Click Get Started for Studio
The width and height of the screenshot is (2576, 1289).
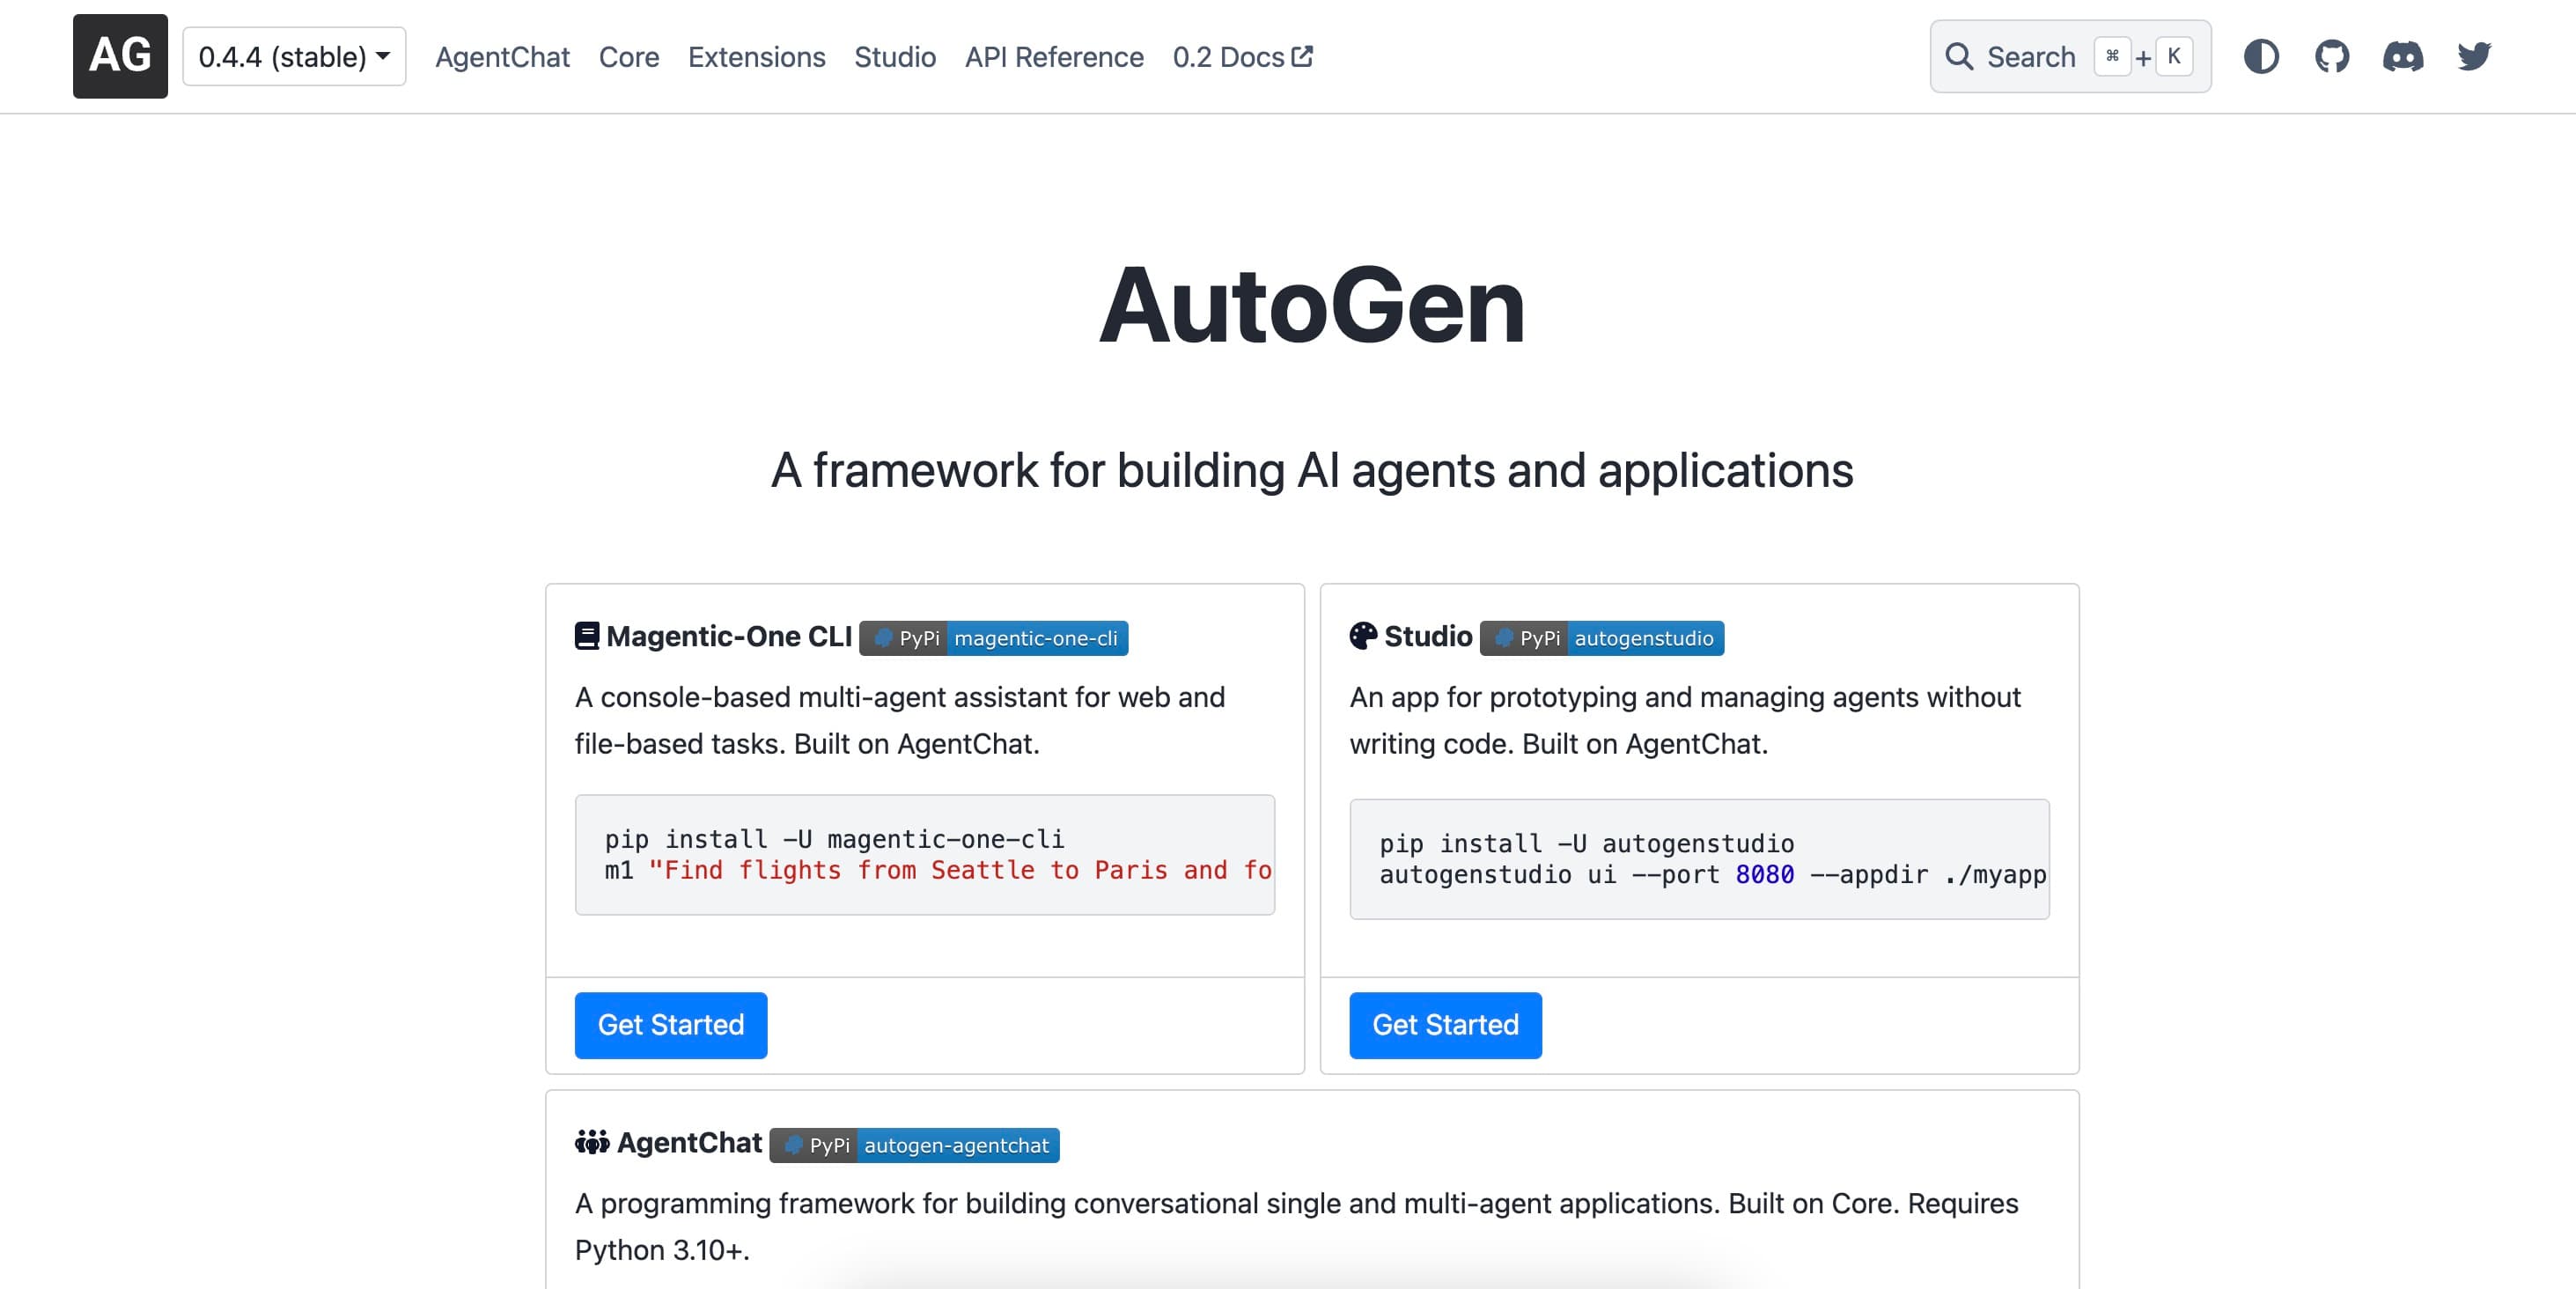point(1445,1024)
